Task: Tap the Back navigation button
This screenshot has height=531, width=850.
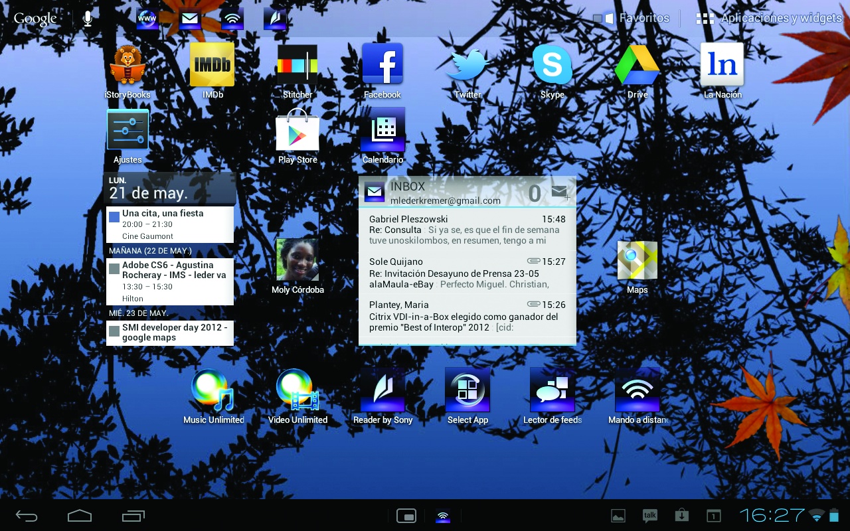Action: 27,516
